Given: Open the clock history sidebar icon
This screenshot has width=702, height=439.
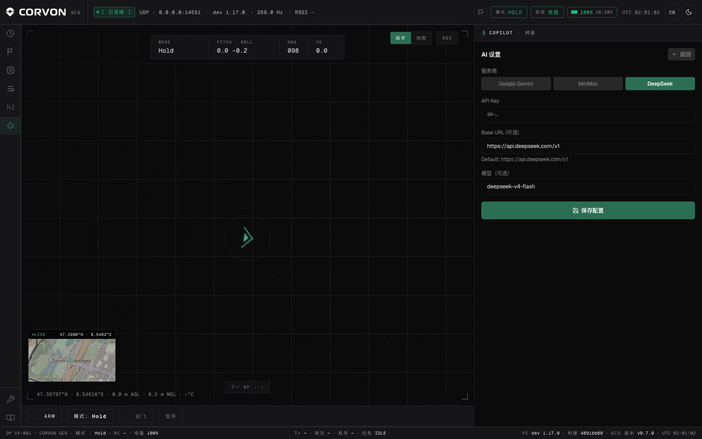Looking at the screenshot, I should coord(11,33).
